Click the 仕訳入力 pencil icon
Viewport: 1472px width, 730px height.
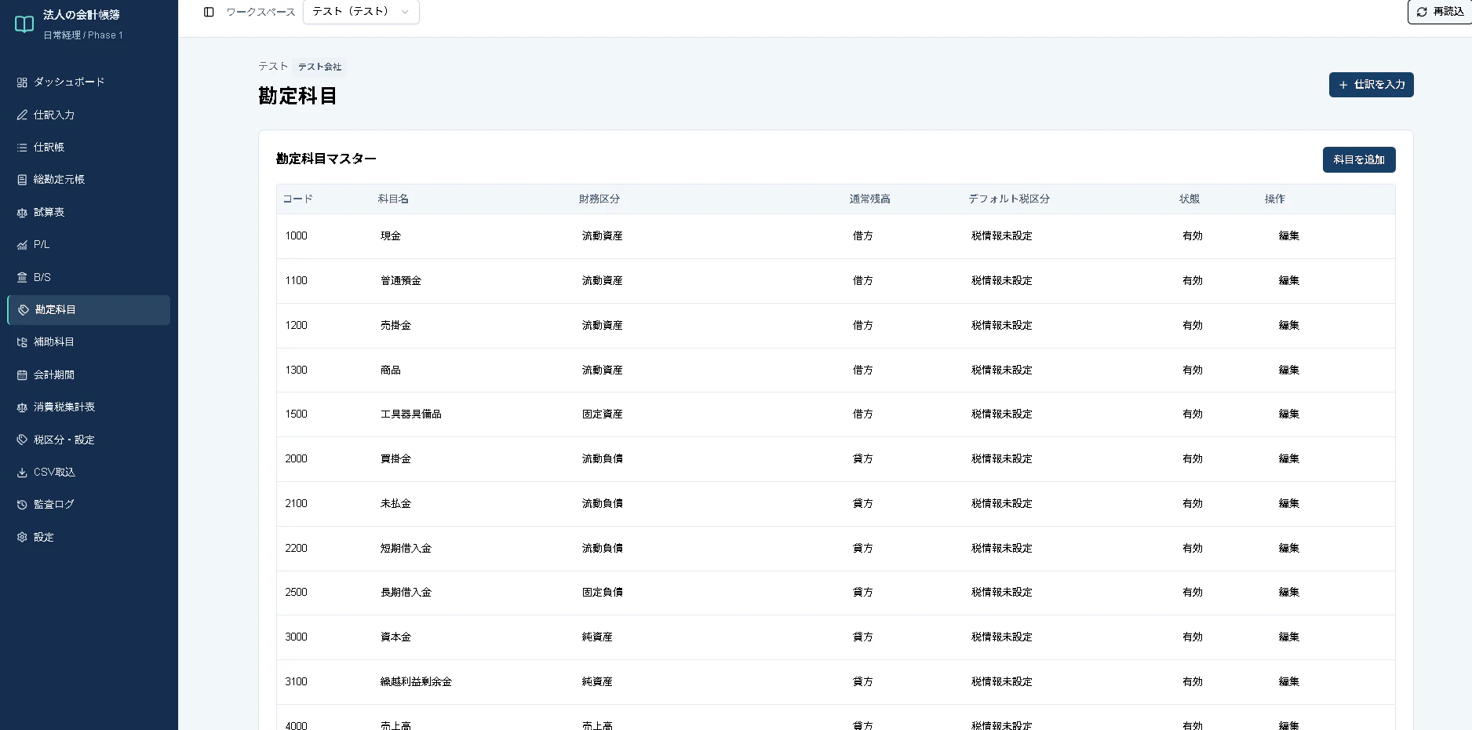22,115
